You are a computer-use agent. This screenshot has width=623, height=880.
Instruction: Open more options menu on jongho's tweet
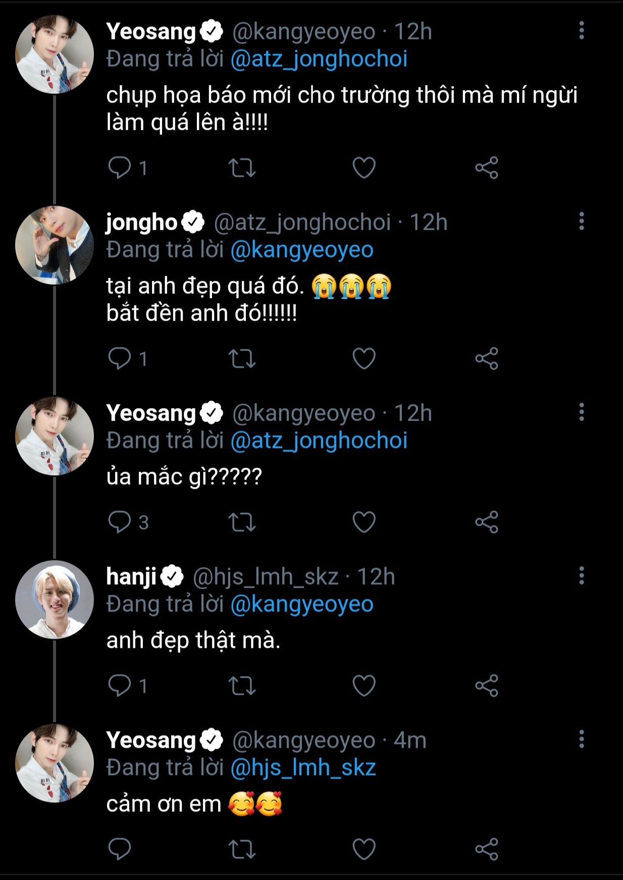[x=582, y=222]
